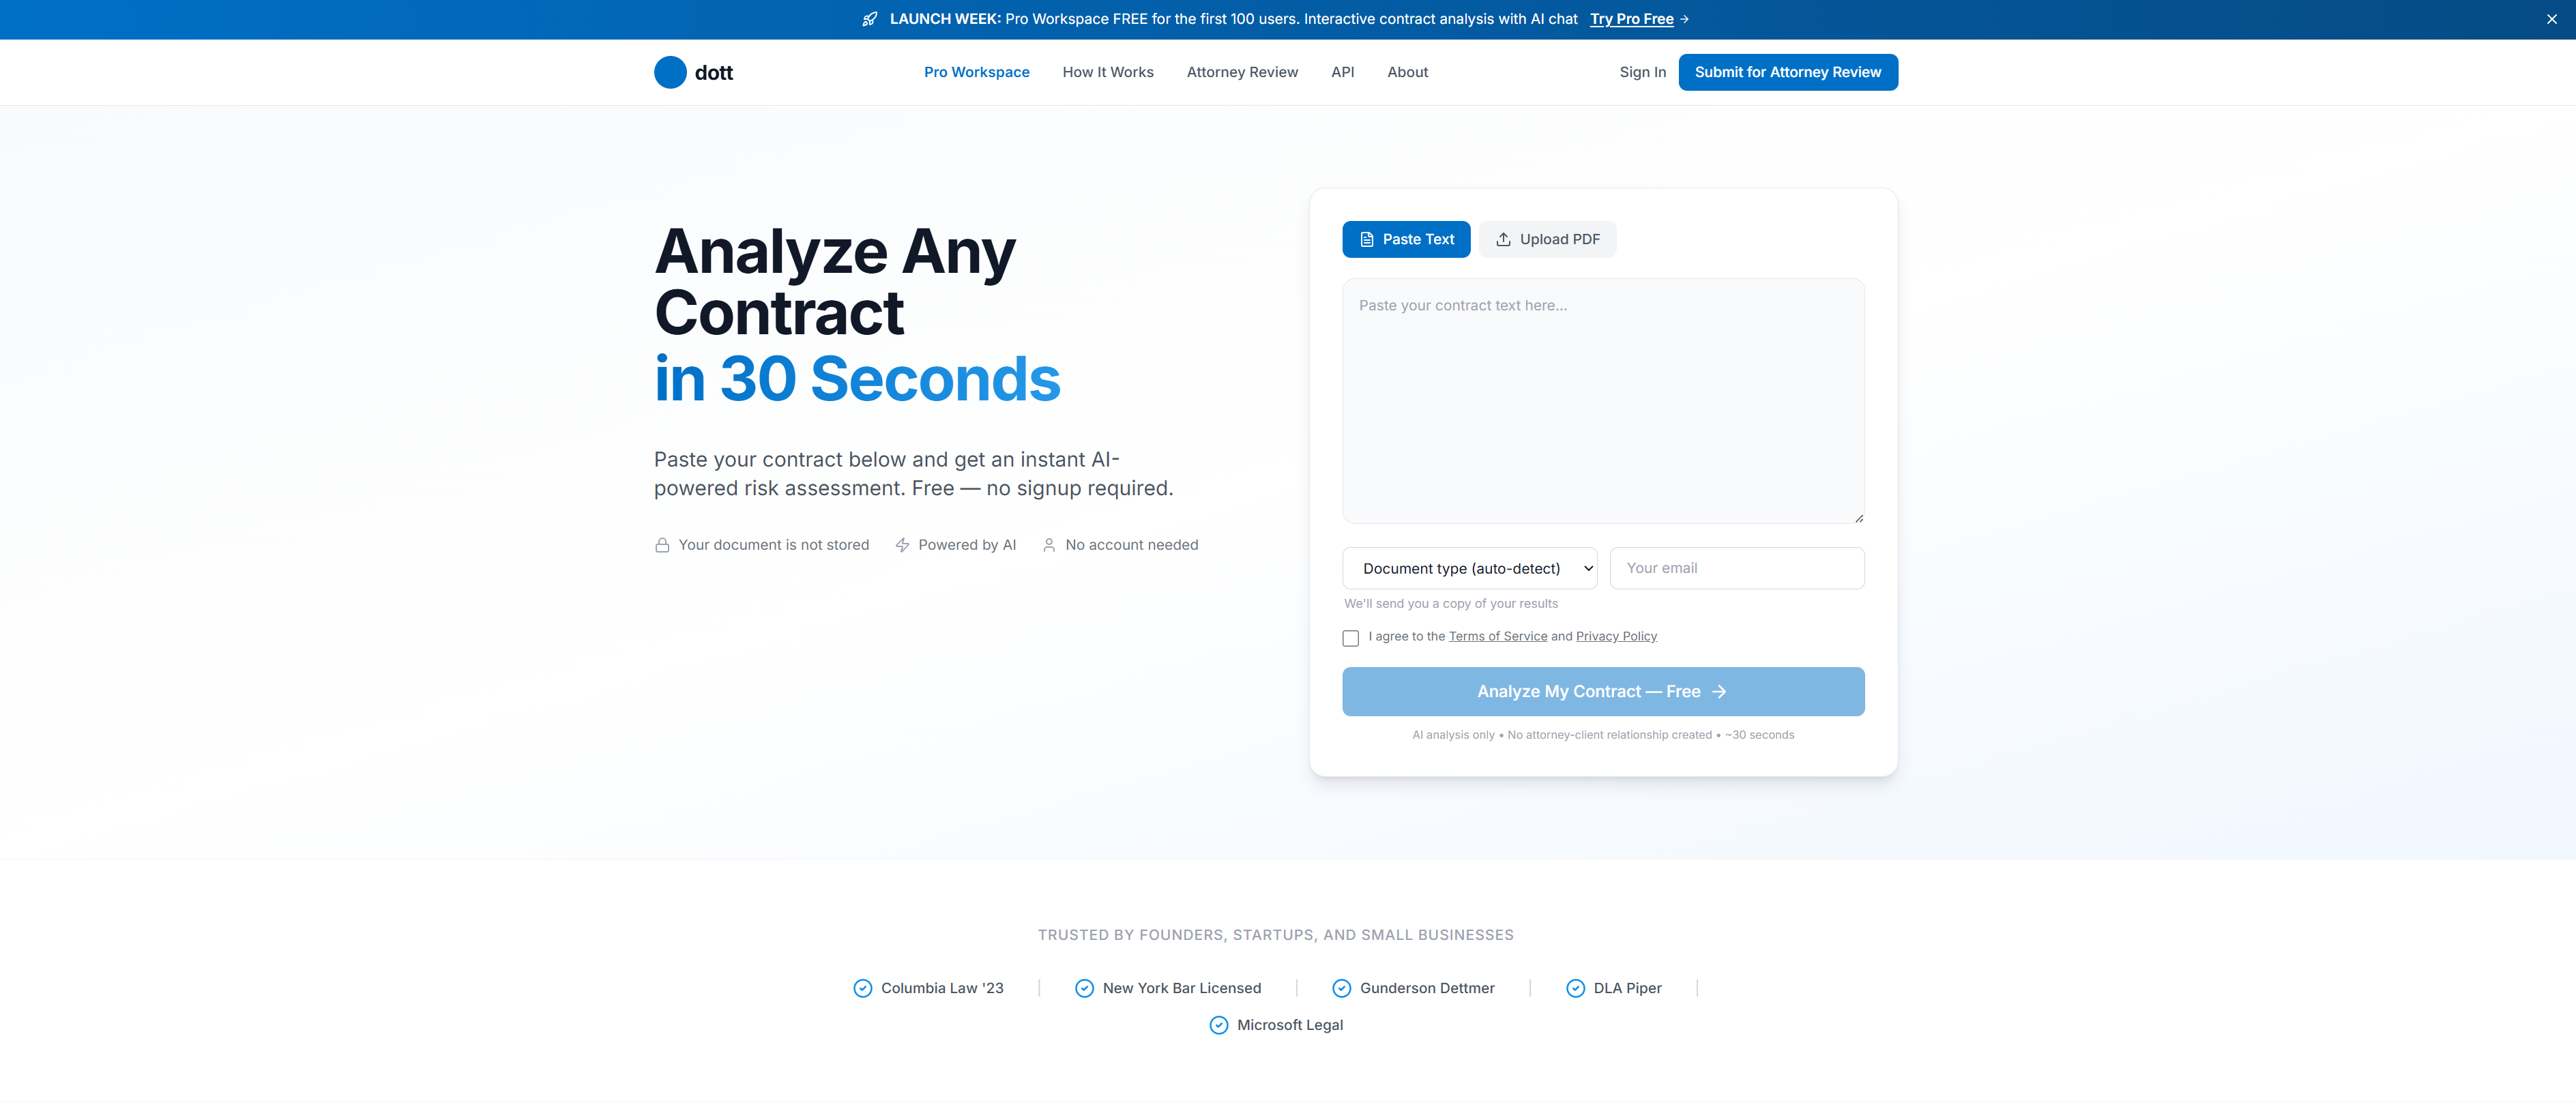Image resolution: width=2576 pixels, height=1105 pixels.
Task: Click the checkmark icon beside Microsoft Legal
Action: 1218,1025
